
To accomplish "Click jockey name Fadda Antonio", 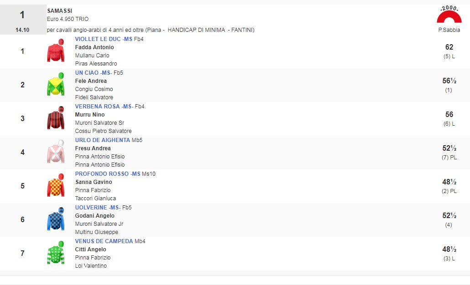I will pos(94,47).
